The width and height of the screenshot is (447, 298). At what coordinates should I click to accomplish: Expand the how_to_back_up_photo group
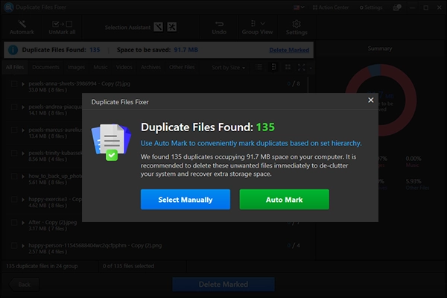pos(23,177)
